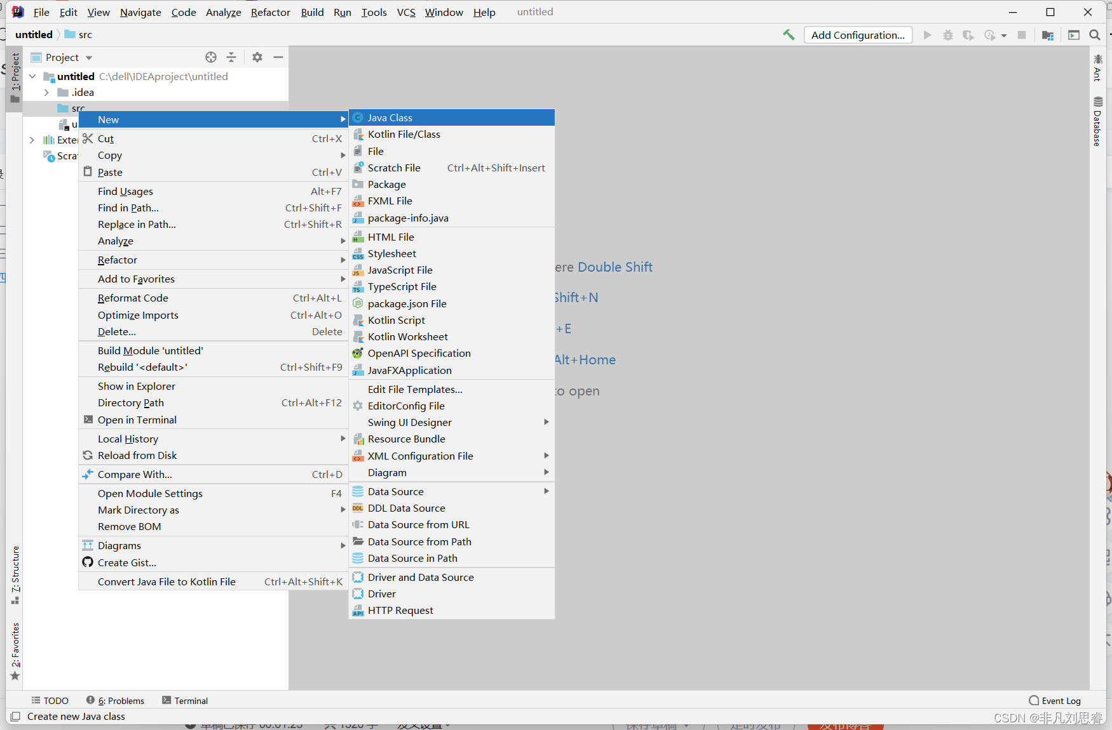Screen dimensions: 1112x730
Task: Choose FXML File entry
Action: tap(452, 201)
